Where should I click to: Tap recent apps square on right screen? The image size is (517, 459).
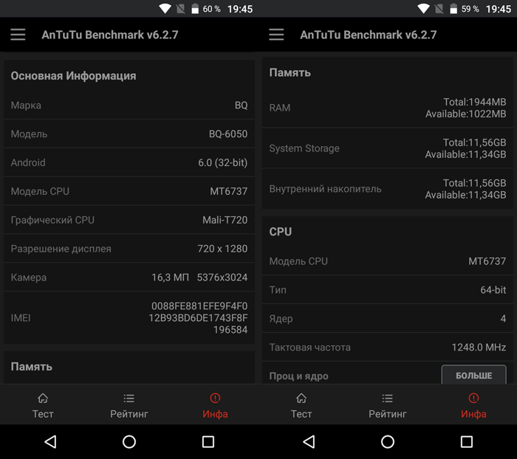click(467, 441)
